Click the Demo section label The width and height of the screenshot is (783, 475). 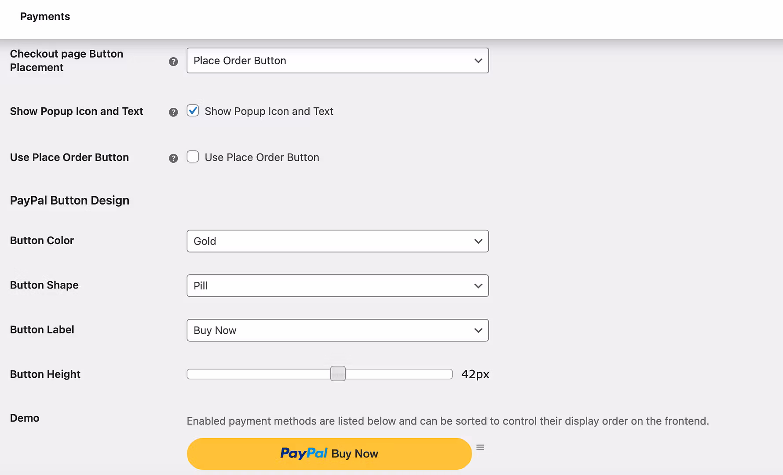(24, 418)
